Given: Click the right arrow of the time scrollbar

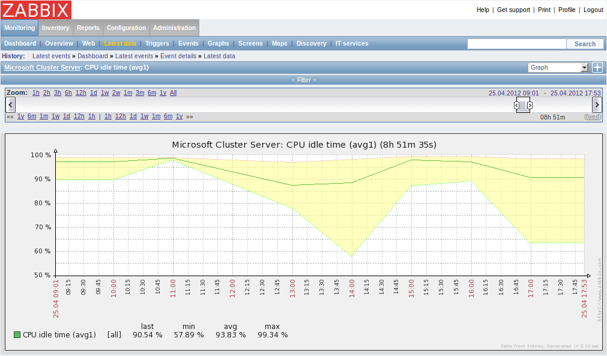Looking at the screenshot, I should pos(597,104).
